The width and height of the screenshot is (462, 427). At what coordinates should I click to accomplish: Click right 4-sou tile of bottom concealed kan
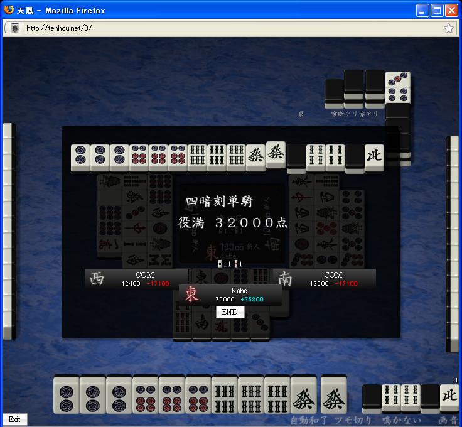click(x=411, y=398)
